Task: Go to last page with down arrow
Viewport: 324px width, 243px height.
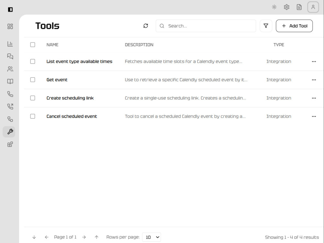Action: (x=34, y=237)
